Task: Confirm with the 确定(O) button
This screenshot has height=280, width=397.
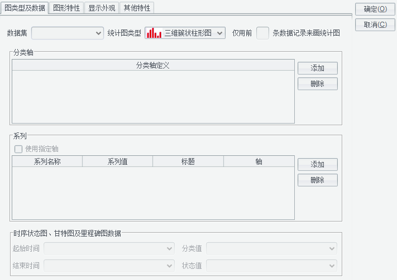Action: [375, 9]
